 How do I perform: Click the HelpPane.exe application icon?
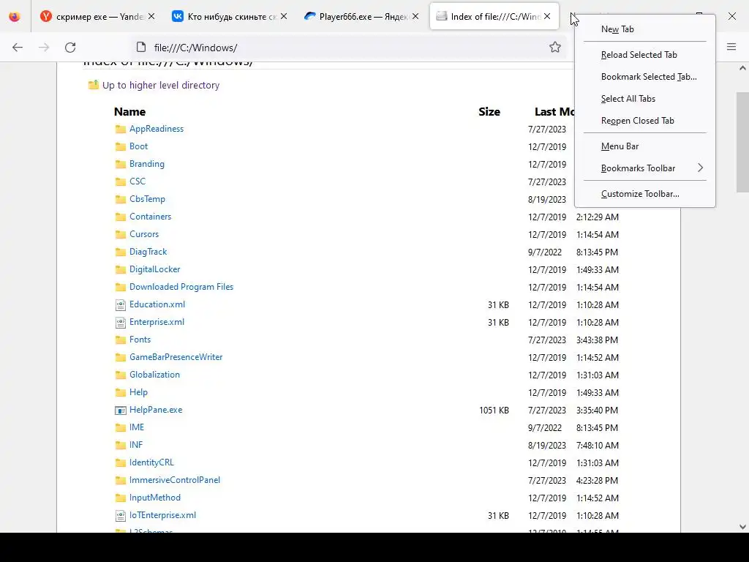[121, 411]
